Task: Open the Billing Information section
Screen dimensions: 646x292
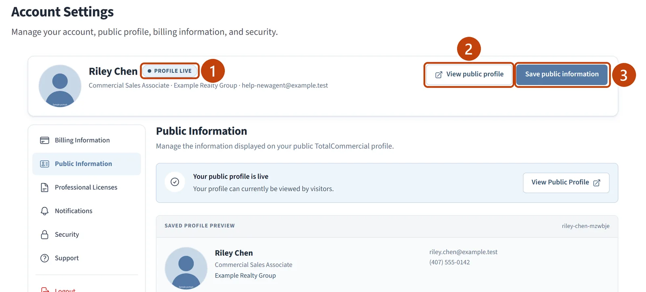Action: pos(86,140)
